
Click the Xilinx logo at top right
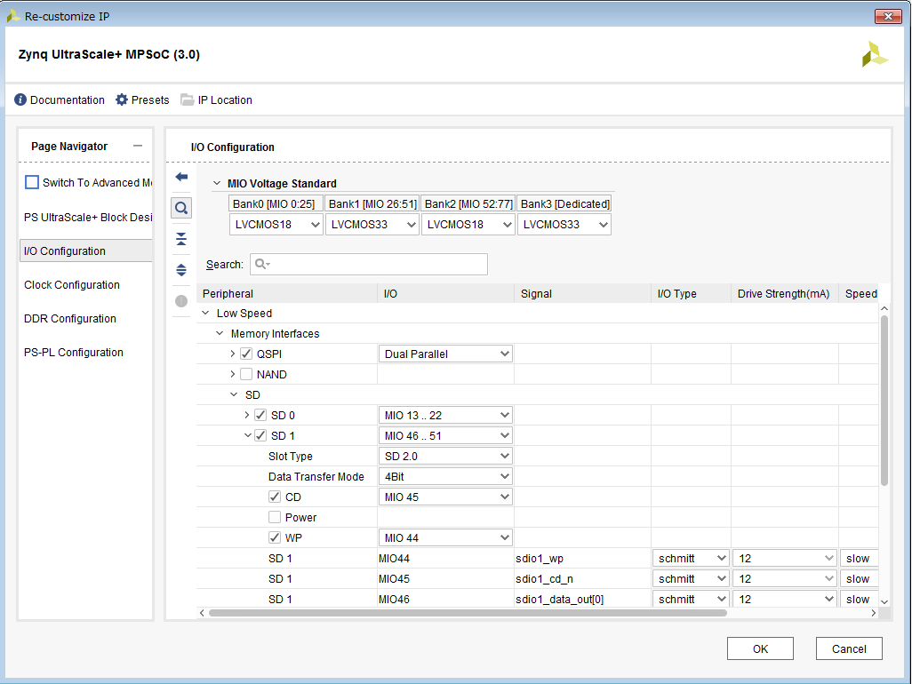coord(874,54)
